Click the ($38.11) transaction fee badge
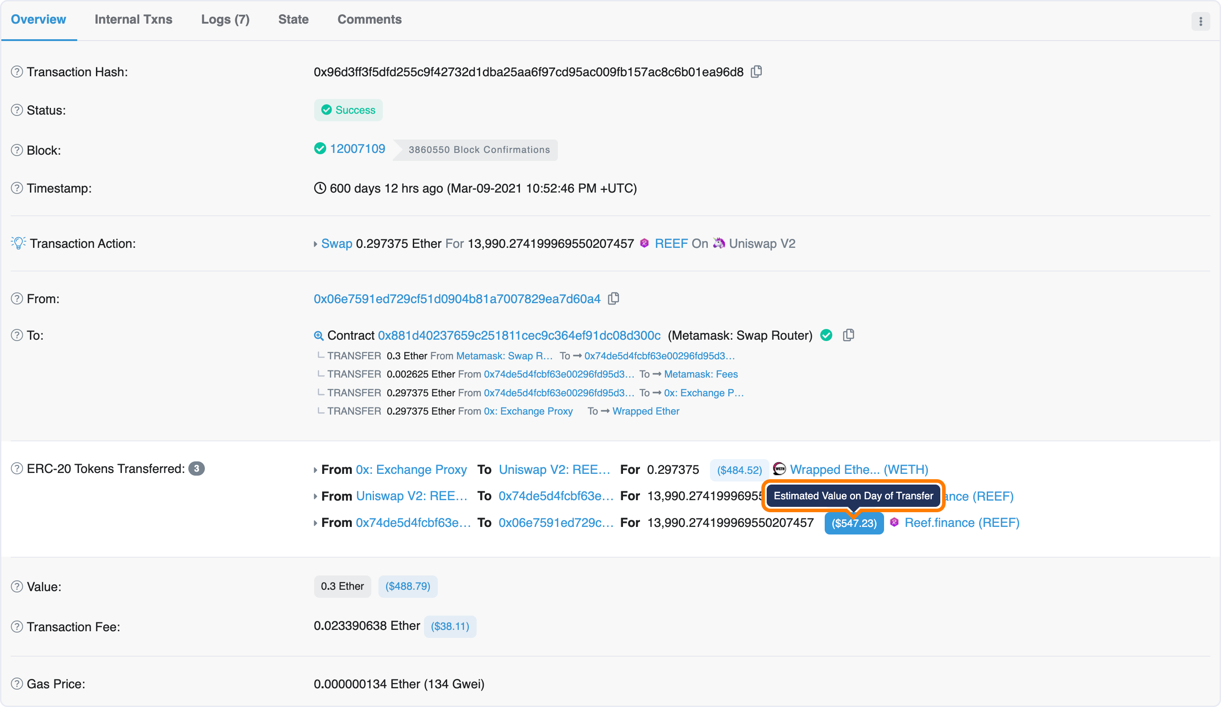The image size is (1221, 707). 450,626
